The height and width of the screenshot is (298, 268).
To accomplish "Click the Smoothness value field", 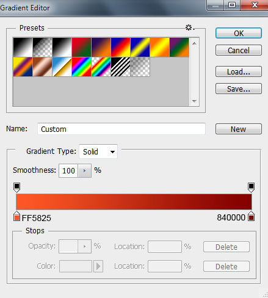I will [x=68, y=170].
